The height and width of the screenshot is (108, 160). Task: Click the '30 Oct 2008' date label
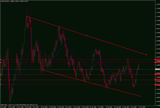point(12,107)
